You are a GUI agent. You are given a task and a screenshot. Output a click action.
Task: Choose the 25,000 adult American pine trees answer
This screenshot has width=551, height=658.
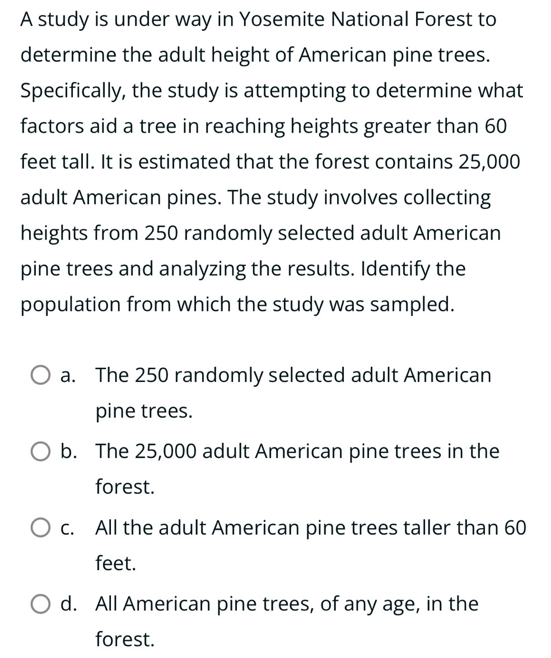(x=297, y=452)
